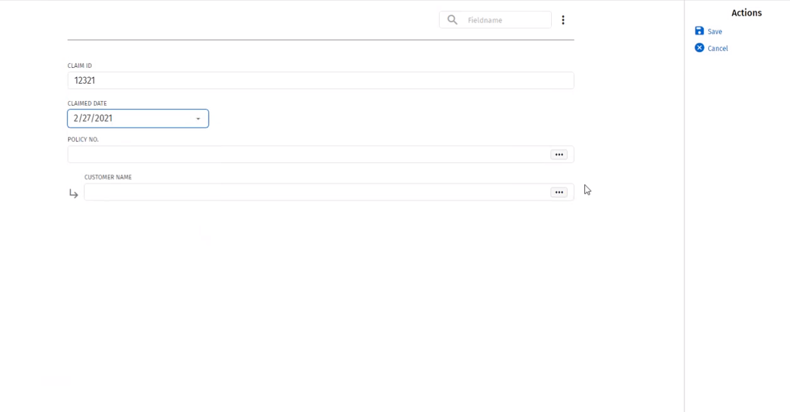Click the Save floppy disk icon

pyautogui.click(x=699, y=31)
